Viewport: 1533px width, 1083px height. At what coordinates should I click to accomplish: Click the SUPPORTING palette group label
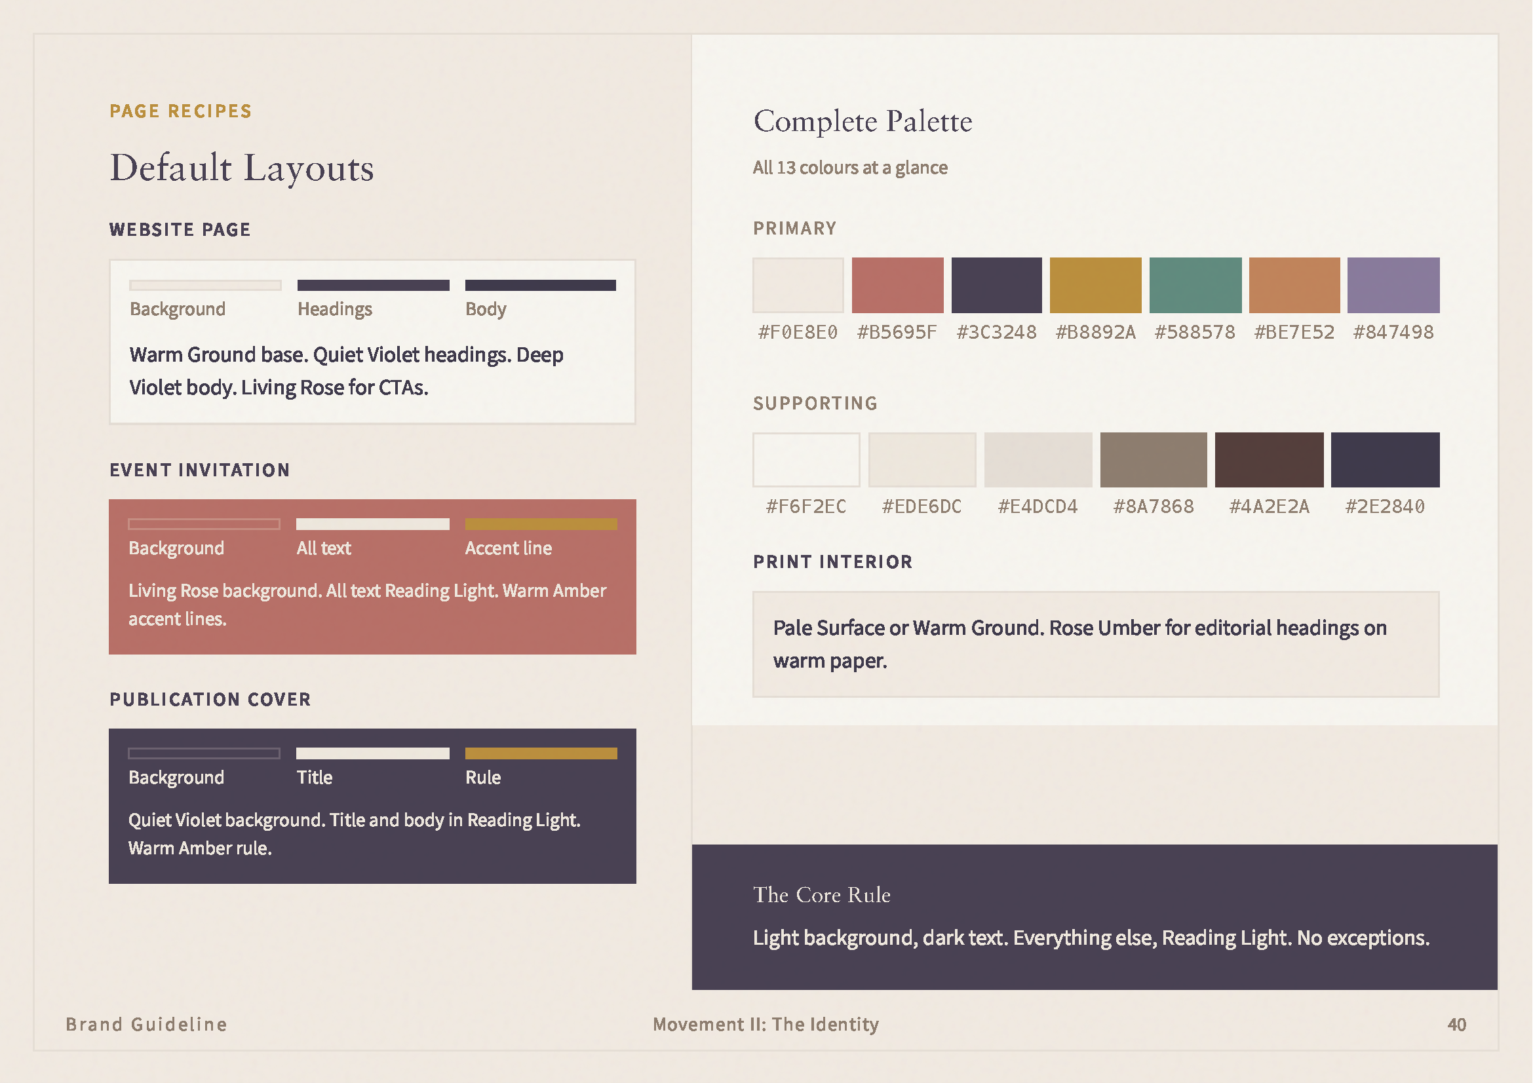click(x=815, y=403)
